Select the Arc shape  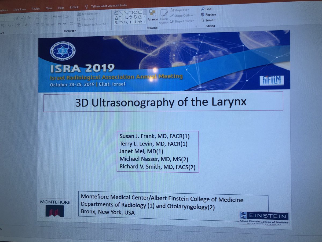[121, 22]
